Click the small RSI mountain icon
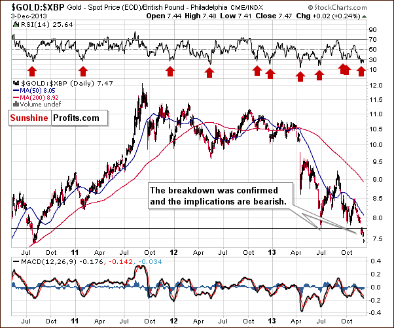 [x=16, y=25]
